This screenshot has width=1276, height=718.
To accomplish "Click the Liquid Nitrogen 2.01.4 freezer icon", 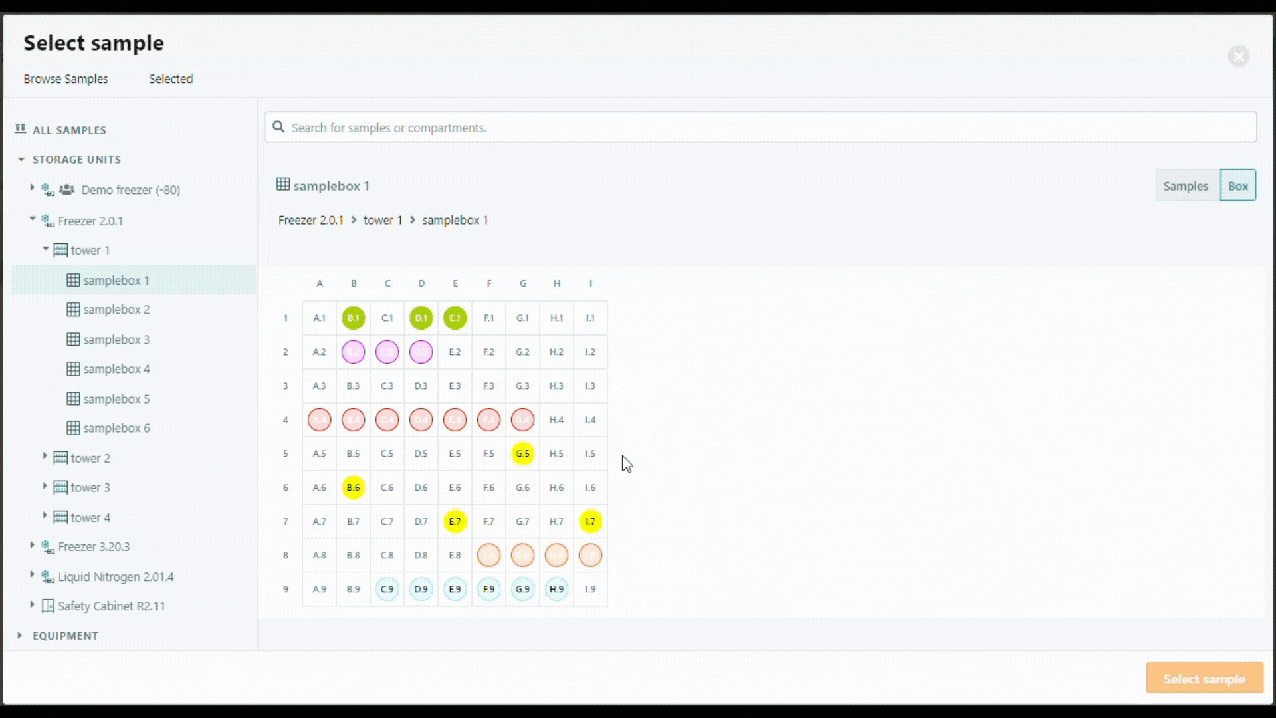I will [x=47, y=576].
